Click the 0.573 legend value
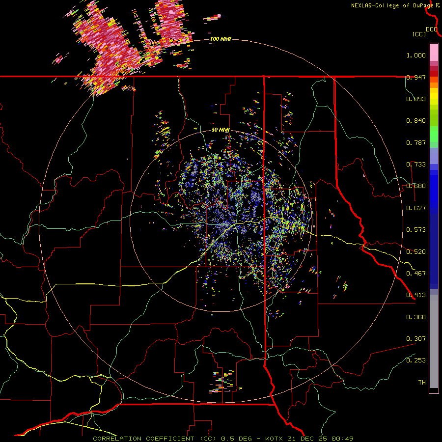 click(416, 230)
